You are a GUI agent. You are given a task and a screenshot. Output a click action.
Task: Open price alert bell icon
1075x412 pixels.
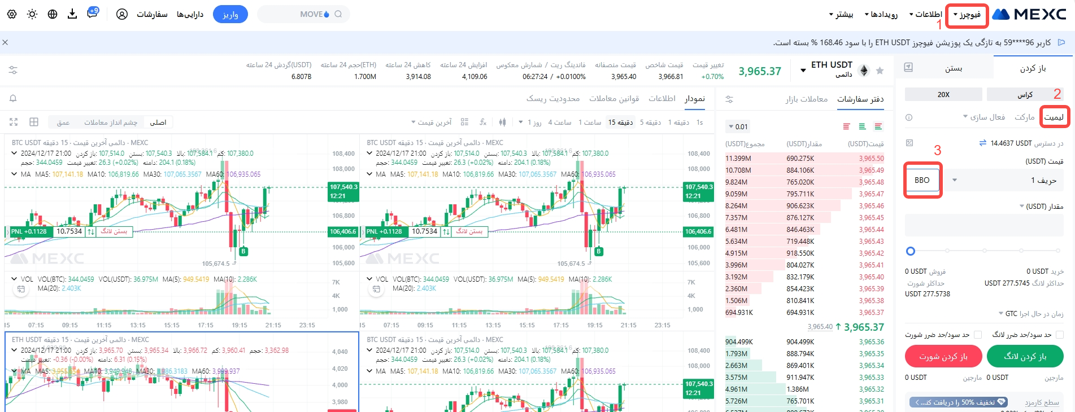point(13,98)
